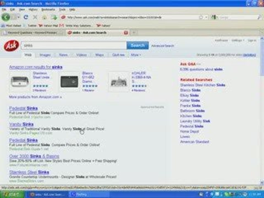Screen dimensions: 264x198
Task: Open the Twitter bookmark
Action: pos(31,26)
